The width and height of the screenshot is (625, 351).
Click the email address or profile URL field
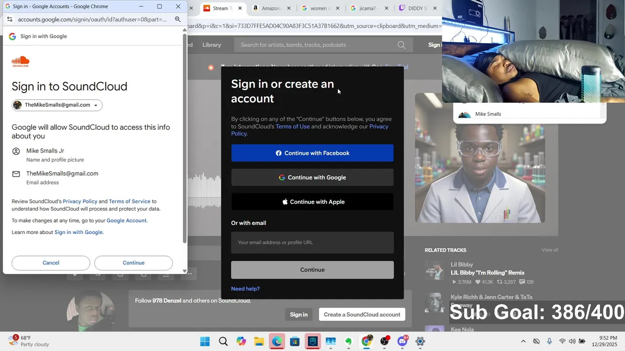312,242
